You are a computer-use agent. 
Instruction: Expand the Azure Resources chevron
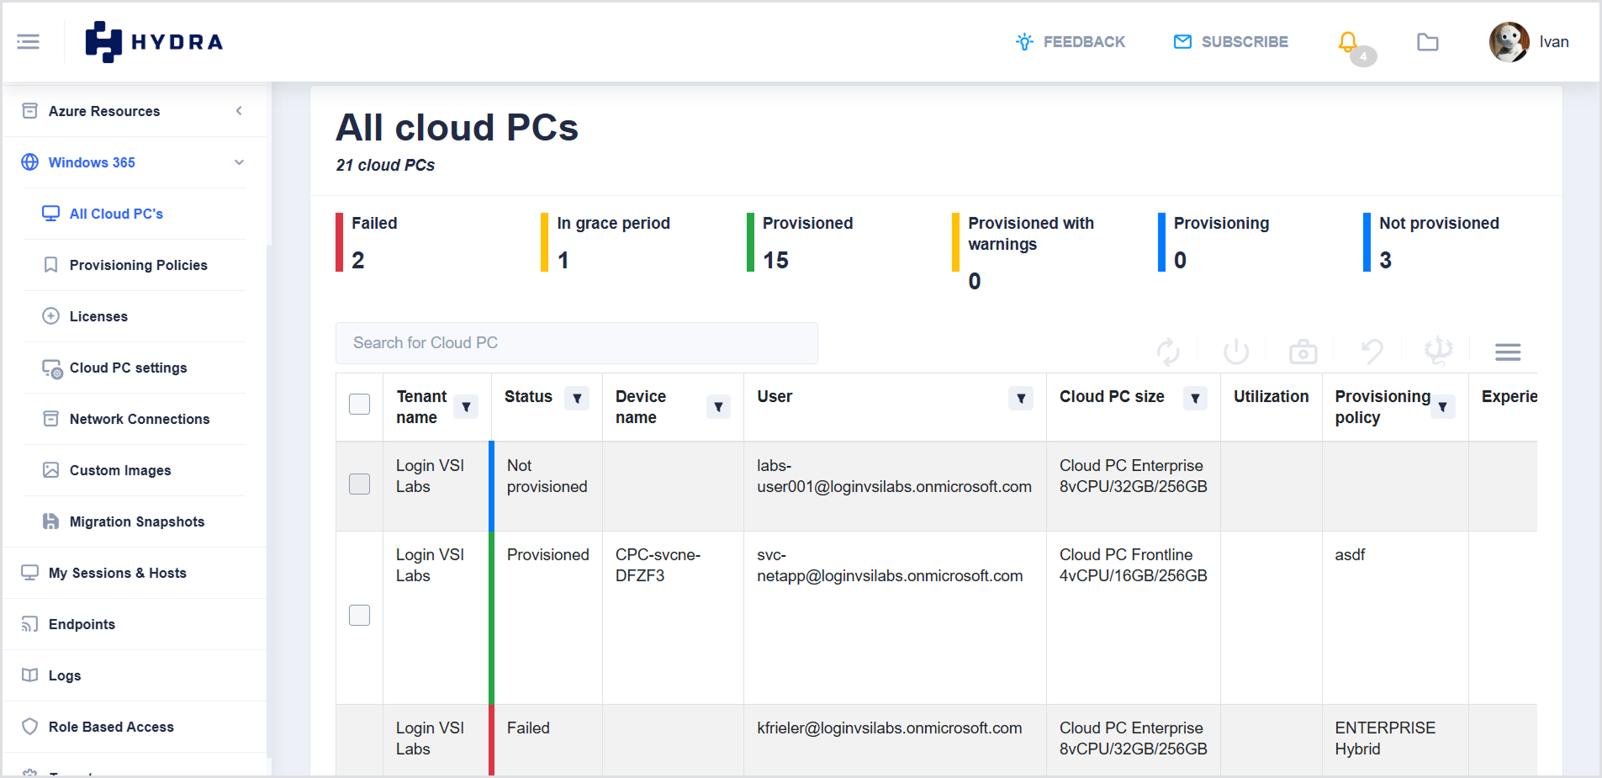pos(239,111)
